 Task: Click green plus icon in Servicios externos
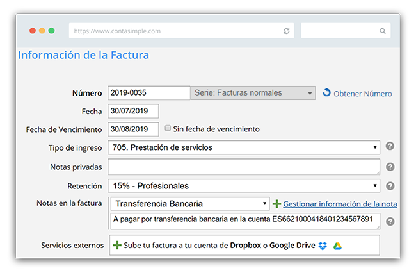[x=117, y=245]
